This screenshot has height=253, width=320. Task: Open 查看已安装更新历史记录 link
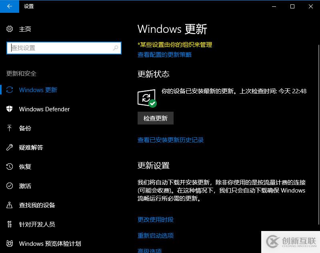[170, 140]
